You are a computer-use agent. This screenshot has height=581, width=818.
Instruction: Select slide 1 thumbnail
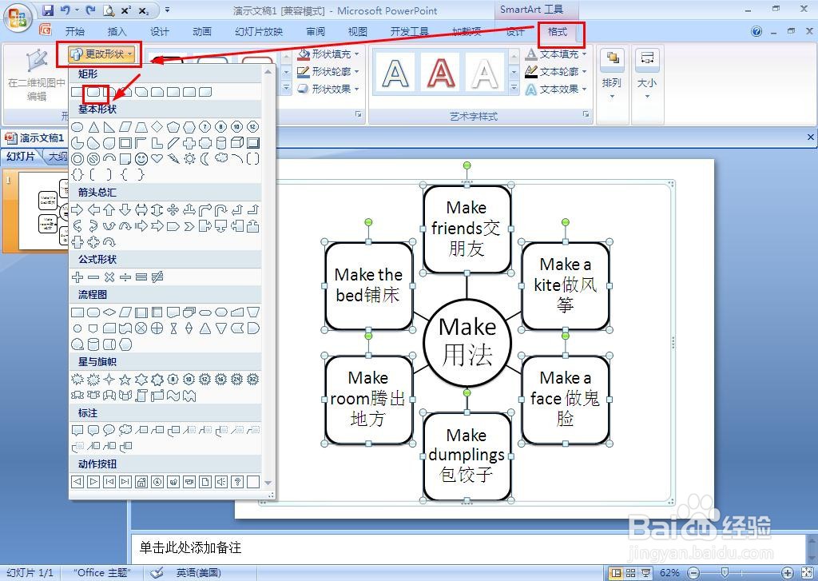44,212
